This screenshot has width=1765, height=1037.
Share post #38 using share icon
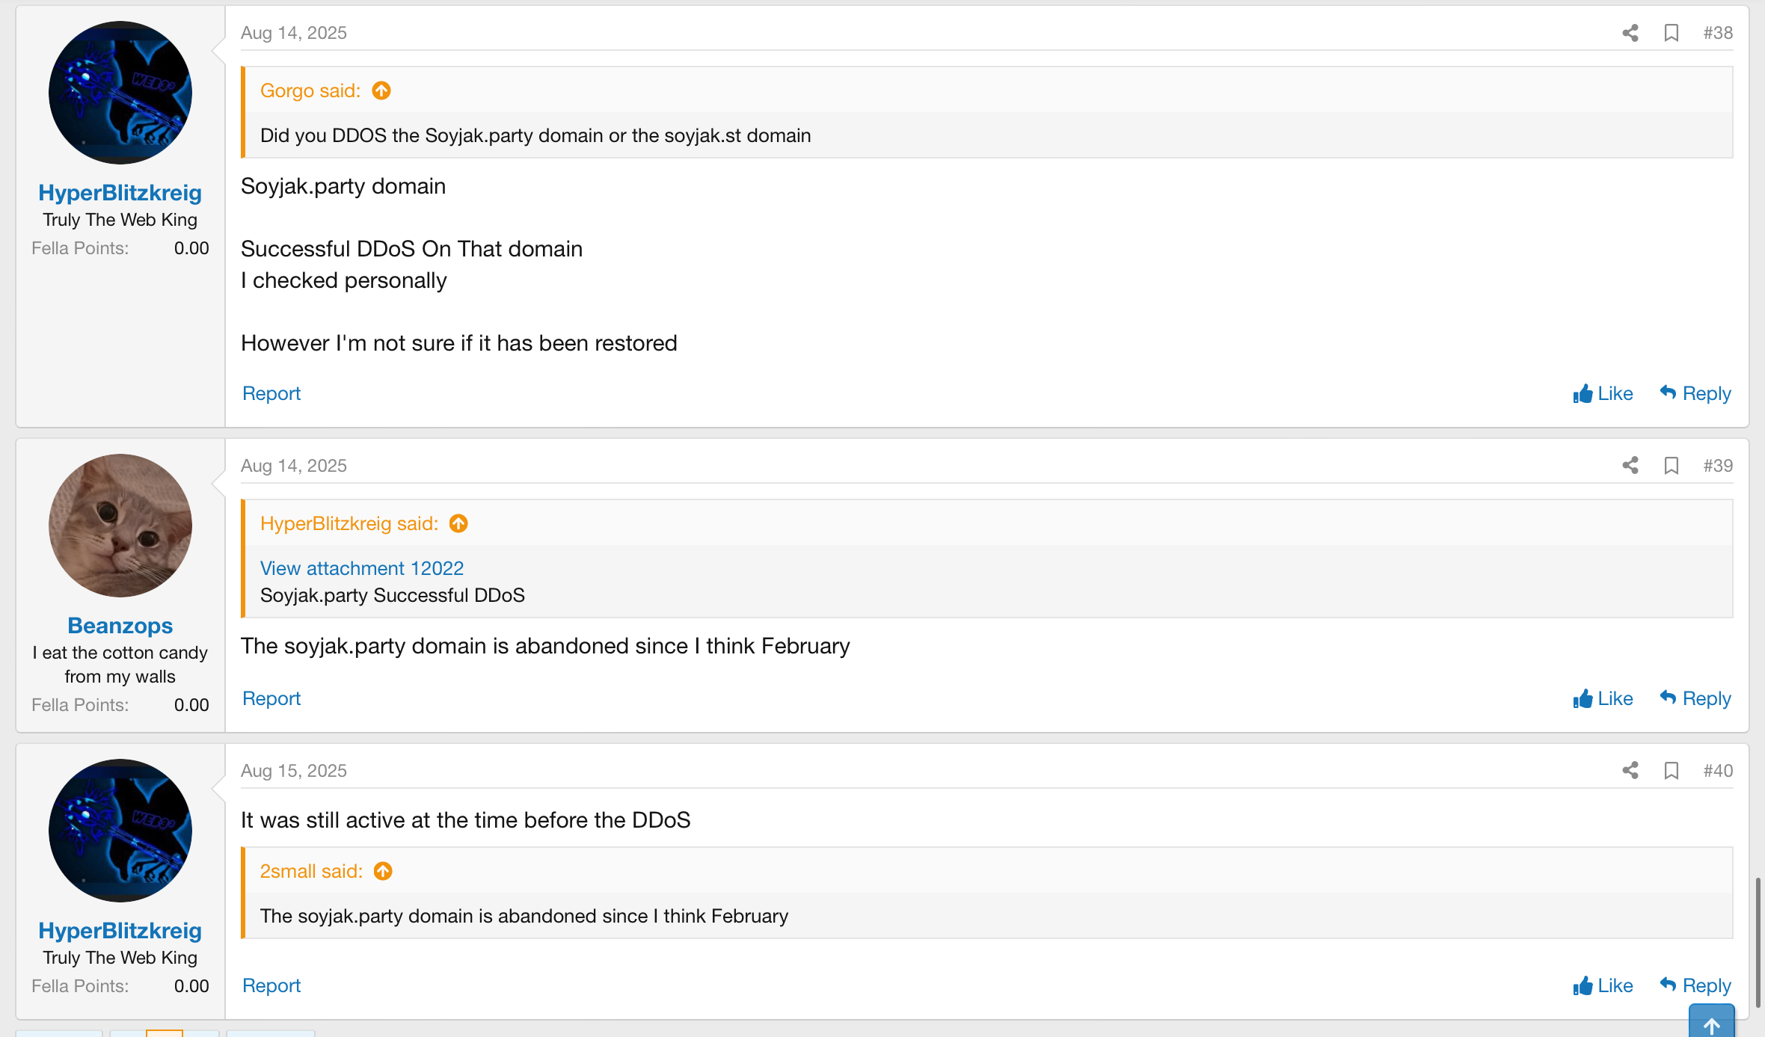[x=1630, y=33]
